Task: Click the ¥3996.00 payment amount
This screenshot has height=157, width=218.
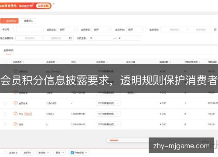Action: tap(213, 103)
